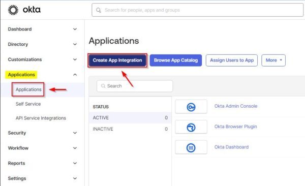Click the Okta Admin Console key icon
This screenshot has height=186, width=305.
coord(191,107)
